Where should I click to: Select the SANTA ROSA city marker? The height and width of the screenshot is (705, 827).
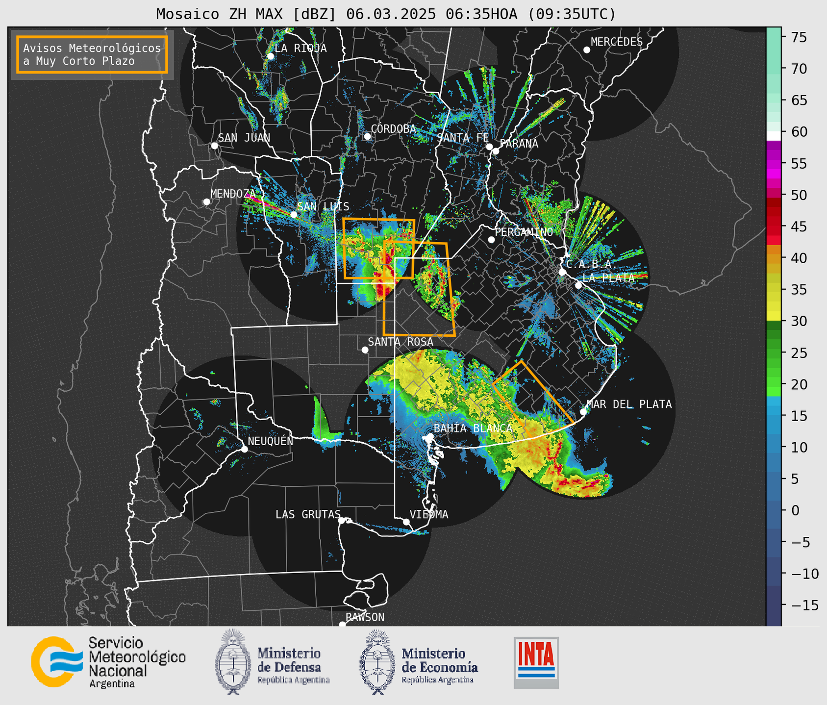pyautogui.click(x=365, y=350)
